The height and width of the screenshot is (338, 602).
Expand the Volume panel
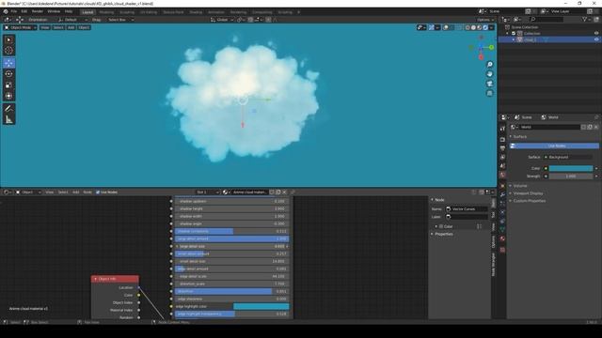coord(520,186)
